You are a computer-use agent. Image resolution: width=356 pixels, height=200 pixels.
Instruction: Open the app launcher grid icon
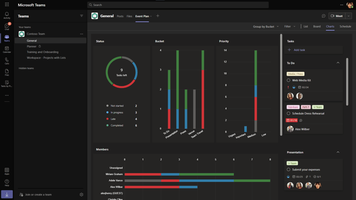(7, 5)
